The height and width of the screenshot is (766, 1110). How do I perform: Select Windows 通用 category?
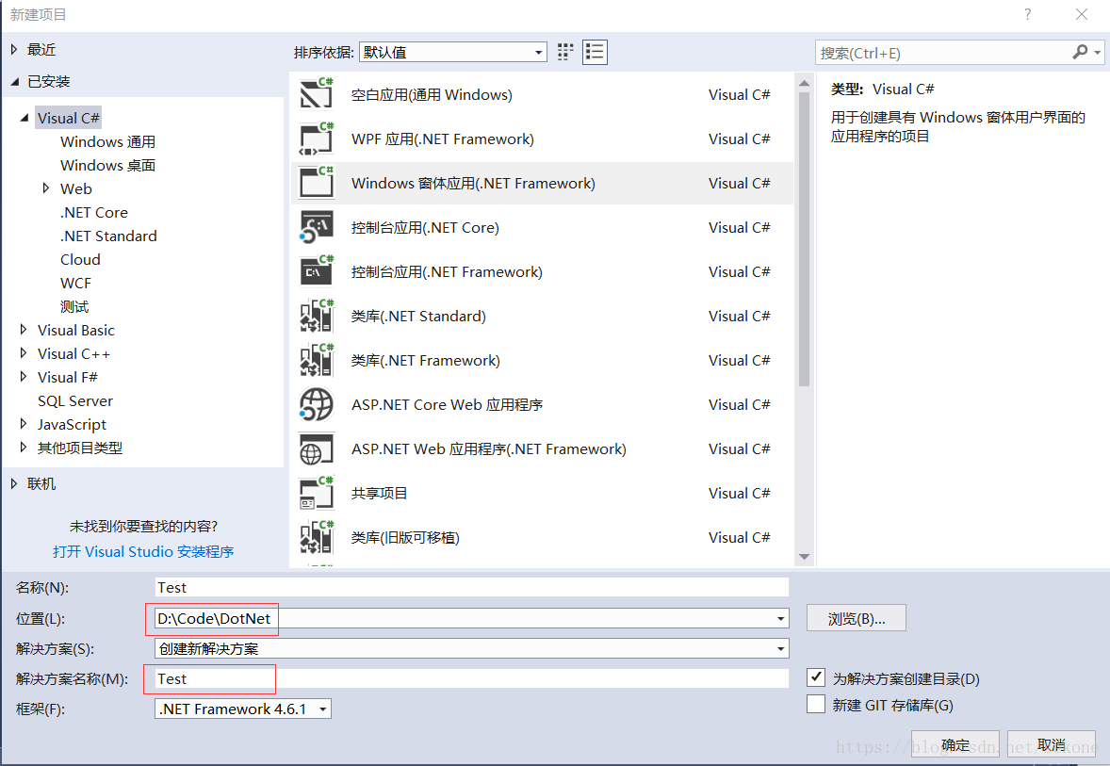coord(107,141)
